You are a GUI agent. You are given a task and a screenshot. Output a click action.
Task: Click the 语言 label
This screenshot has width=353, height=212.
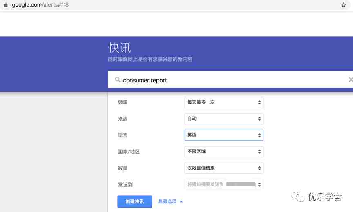click(123, 135)
